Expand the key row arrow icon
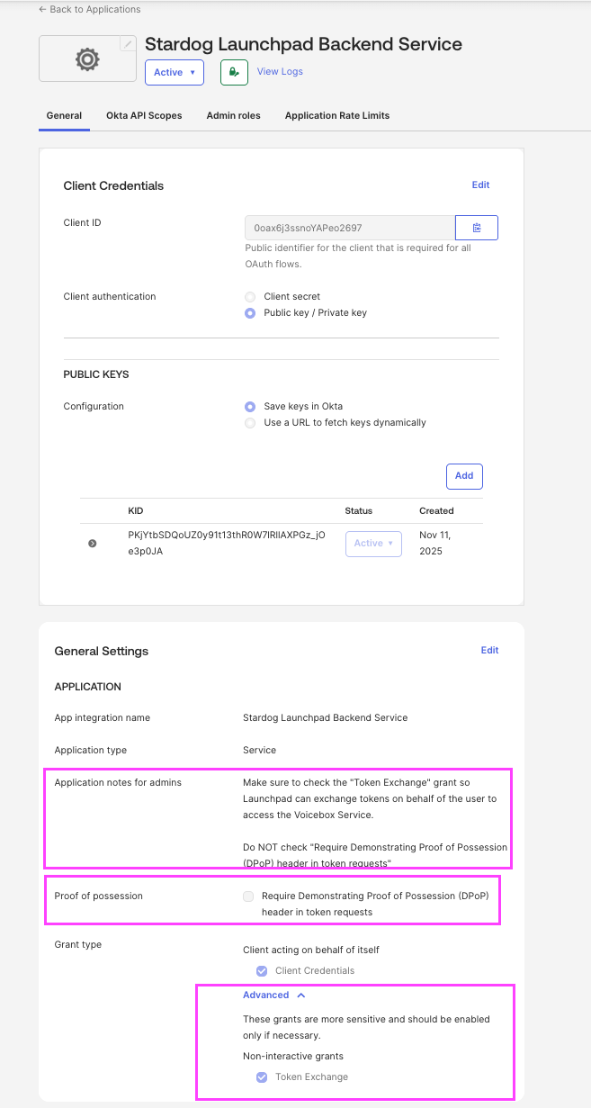The width and height of the screenshot is (591, 1108). coord(92,543)
